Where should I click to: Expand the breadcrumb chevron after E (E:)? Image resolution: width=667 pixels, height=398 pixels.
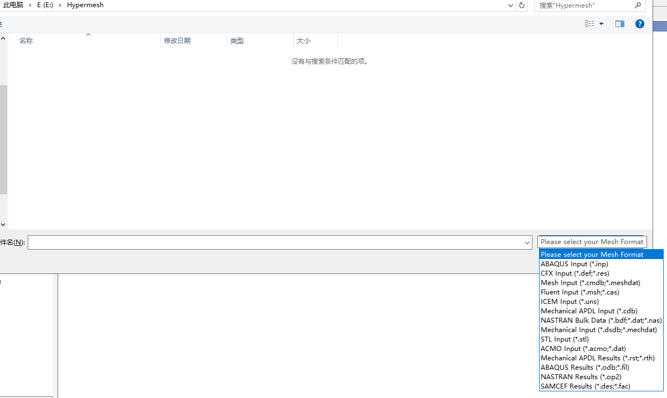(x=60, y=5)
